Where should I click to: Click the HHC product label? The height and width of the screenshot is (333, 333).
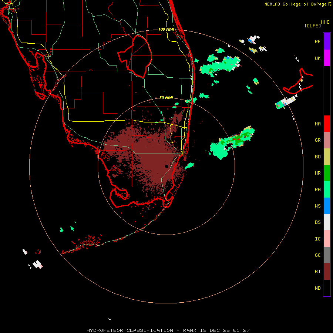tap(325, 22)
